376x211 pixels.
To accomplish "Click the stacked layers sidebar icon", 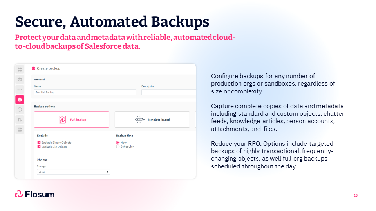I will click(x=20, y=79).
